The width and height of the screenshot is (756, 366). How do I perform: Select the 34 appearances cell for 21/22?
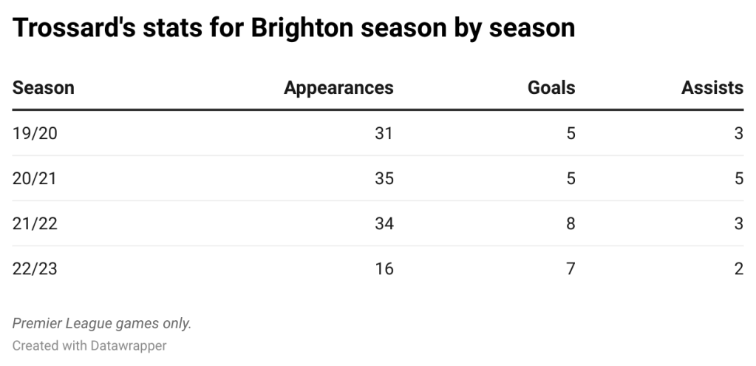point(384,223)
